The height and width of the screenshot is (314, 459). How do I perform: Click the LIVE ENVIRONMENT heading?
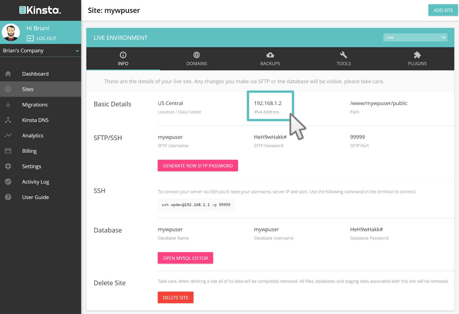tap(121, 38)
